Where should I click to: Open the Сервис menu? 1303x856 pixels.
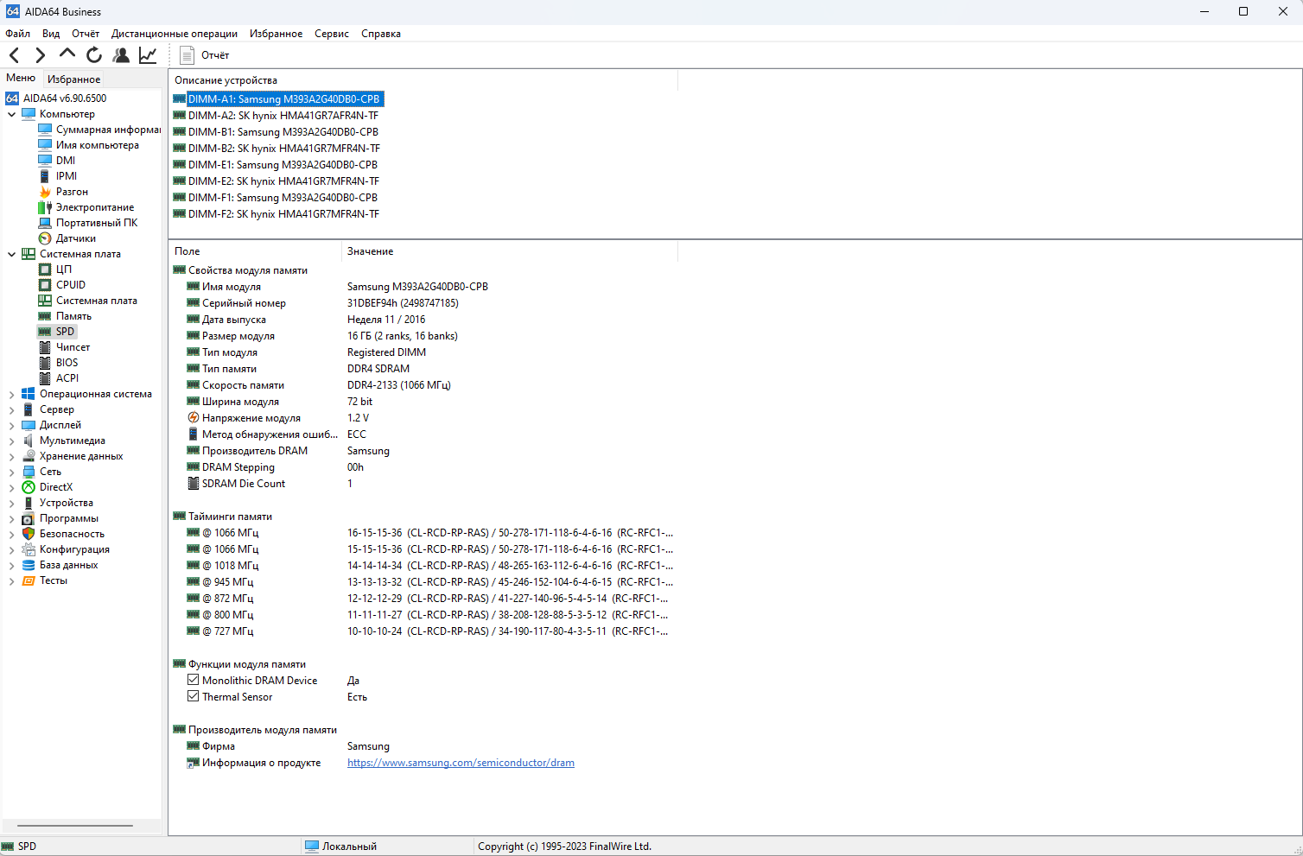pyautogui.click(x=332, y=34)
